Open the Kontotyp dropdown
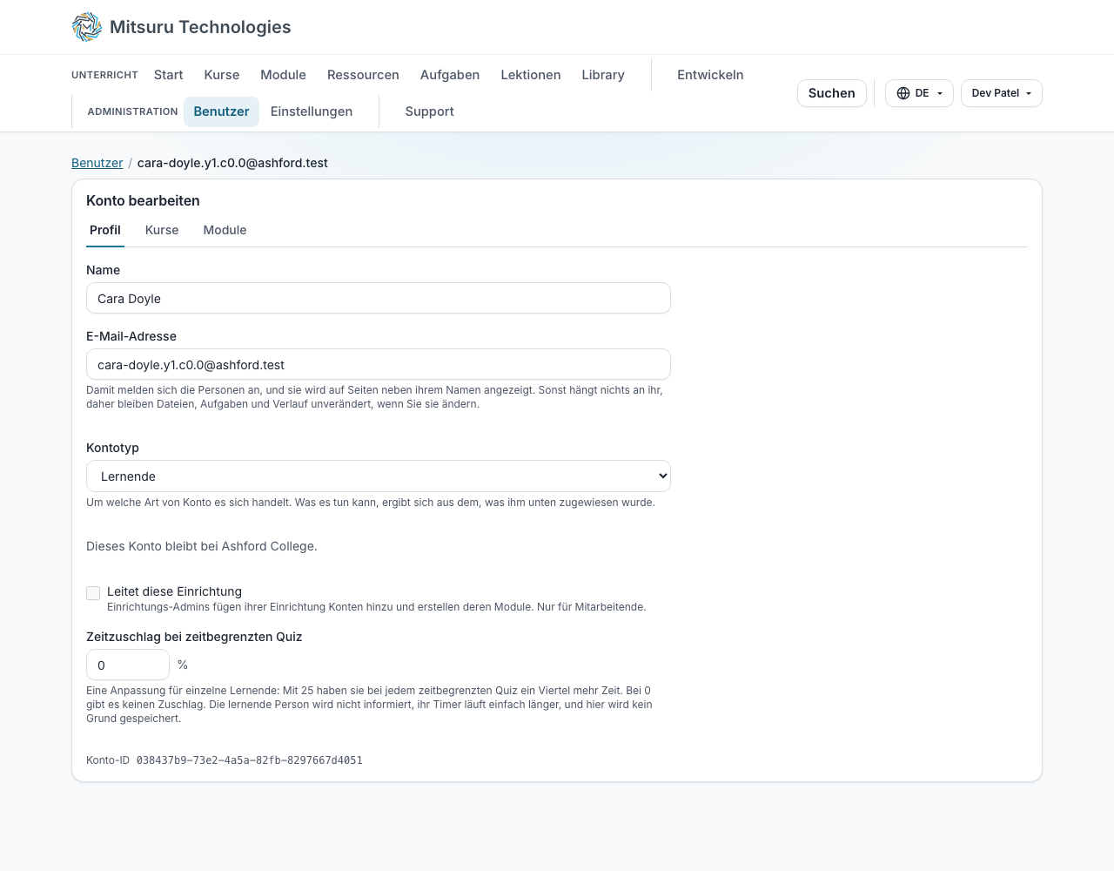The width and height of the screenshot is (1114, 871). 379,476
